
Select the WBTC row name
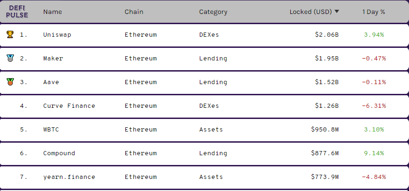[51, 129]
